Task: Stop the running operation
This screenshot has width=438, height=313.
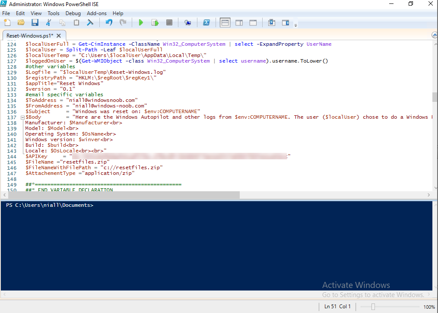Action: [x=169, y=22]
